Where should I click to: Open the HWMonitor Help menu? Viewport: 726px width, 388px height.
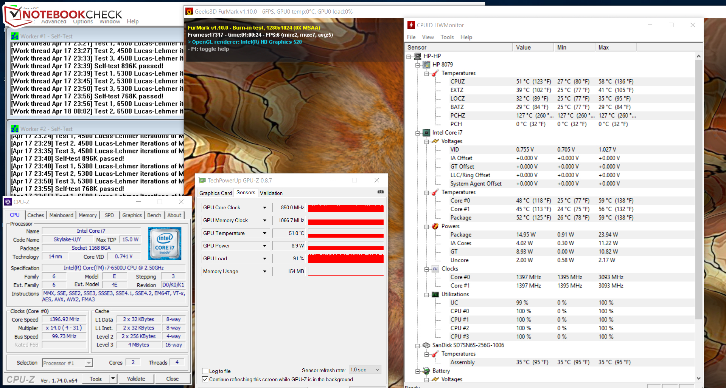tap(466, 37)
